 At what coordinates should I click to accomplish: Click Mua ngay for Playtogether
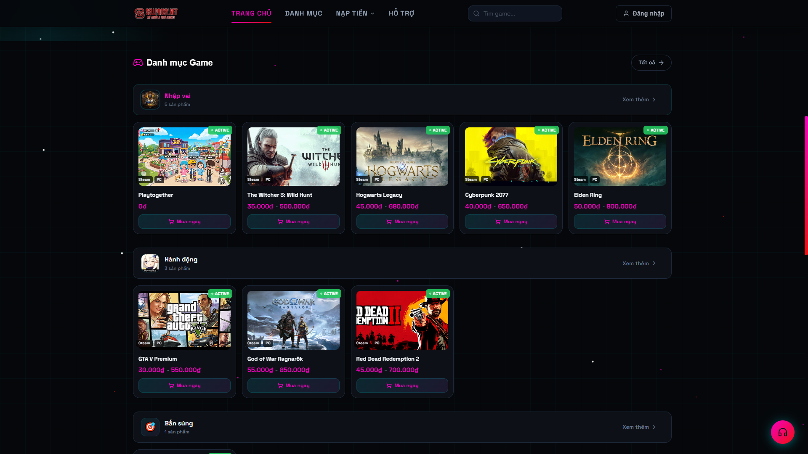click(184, 222)
